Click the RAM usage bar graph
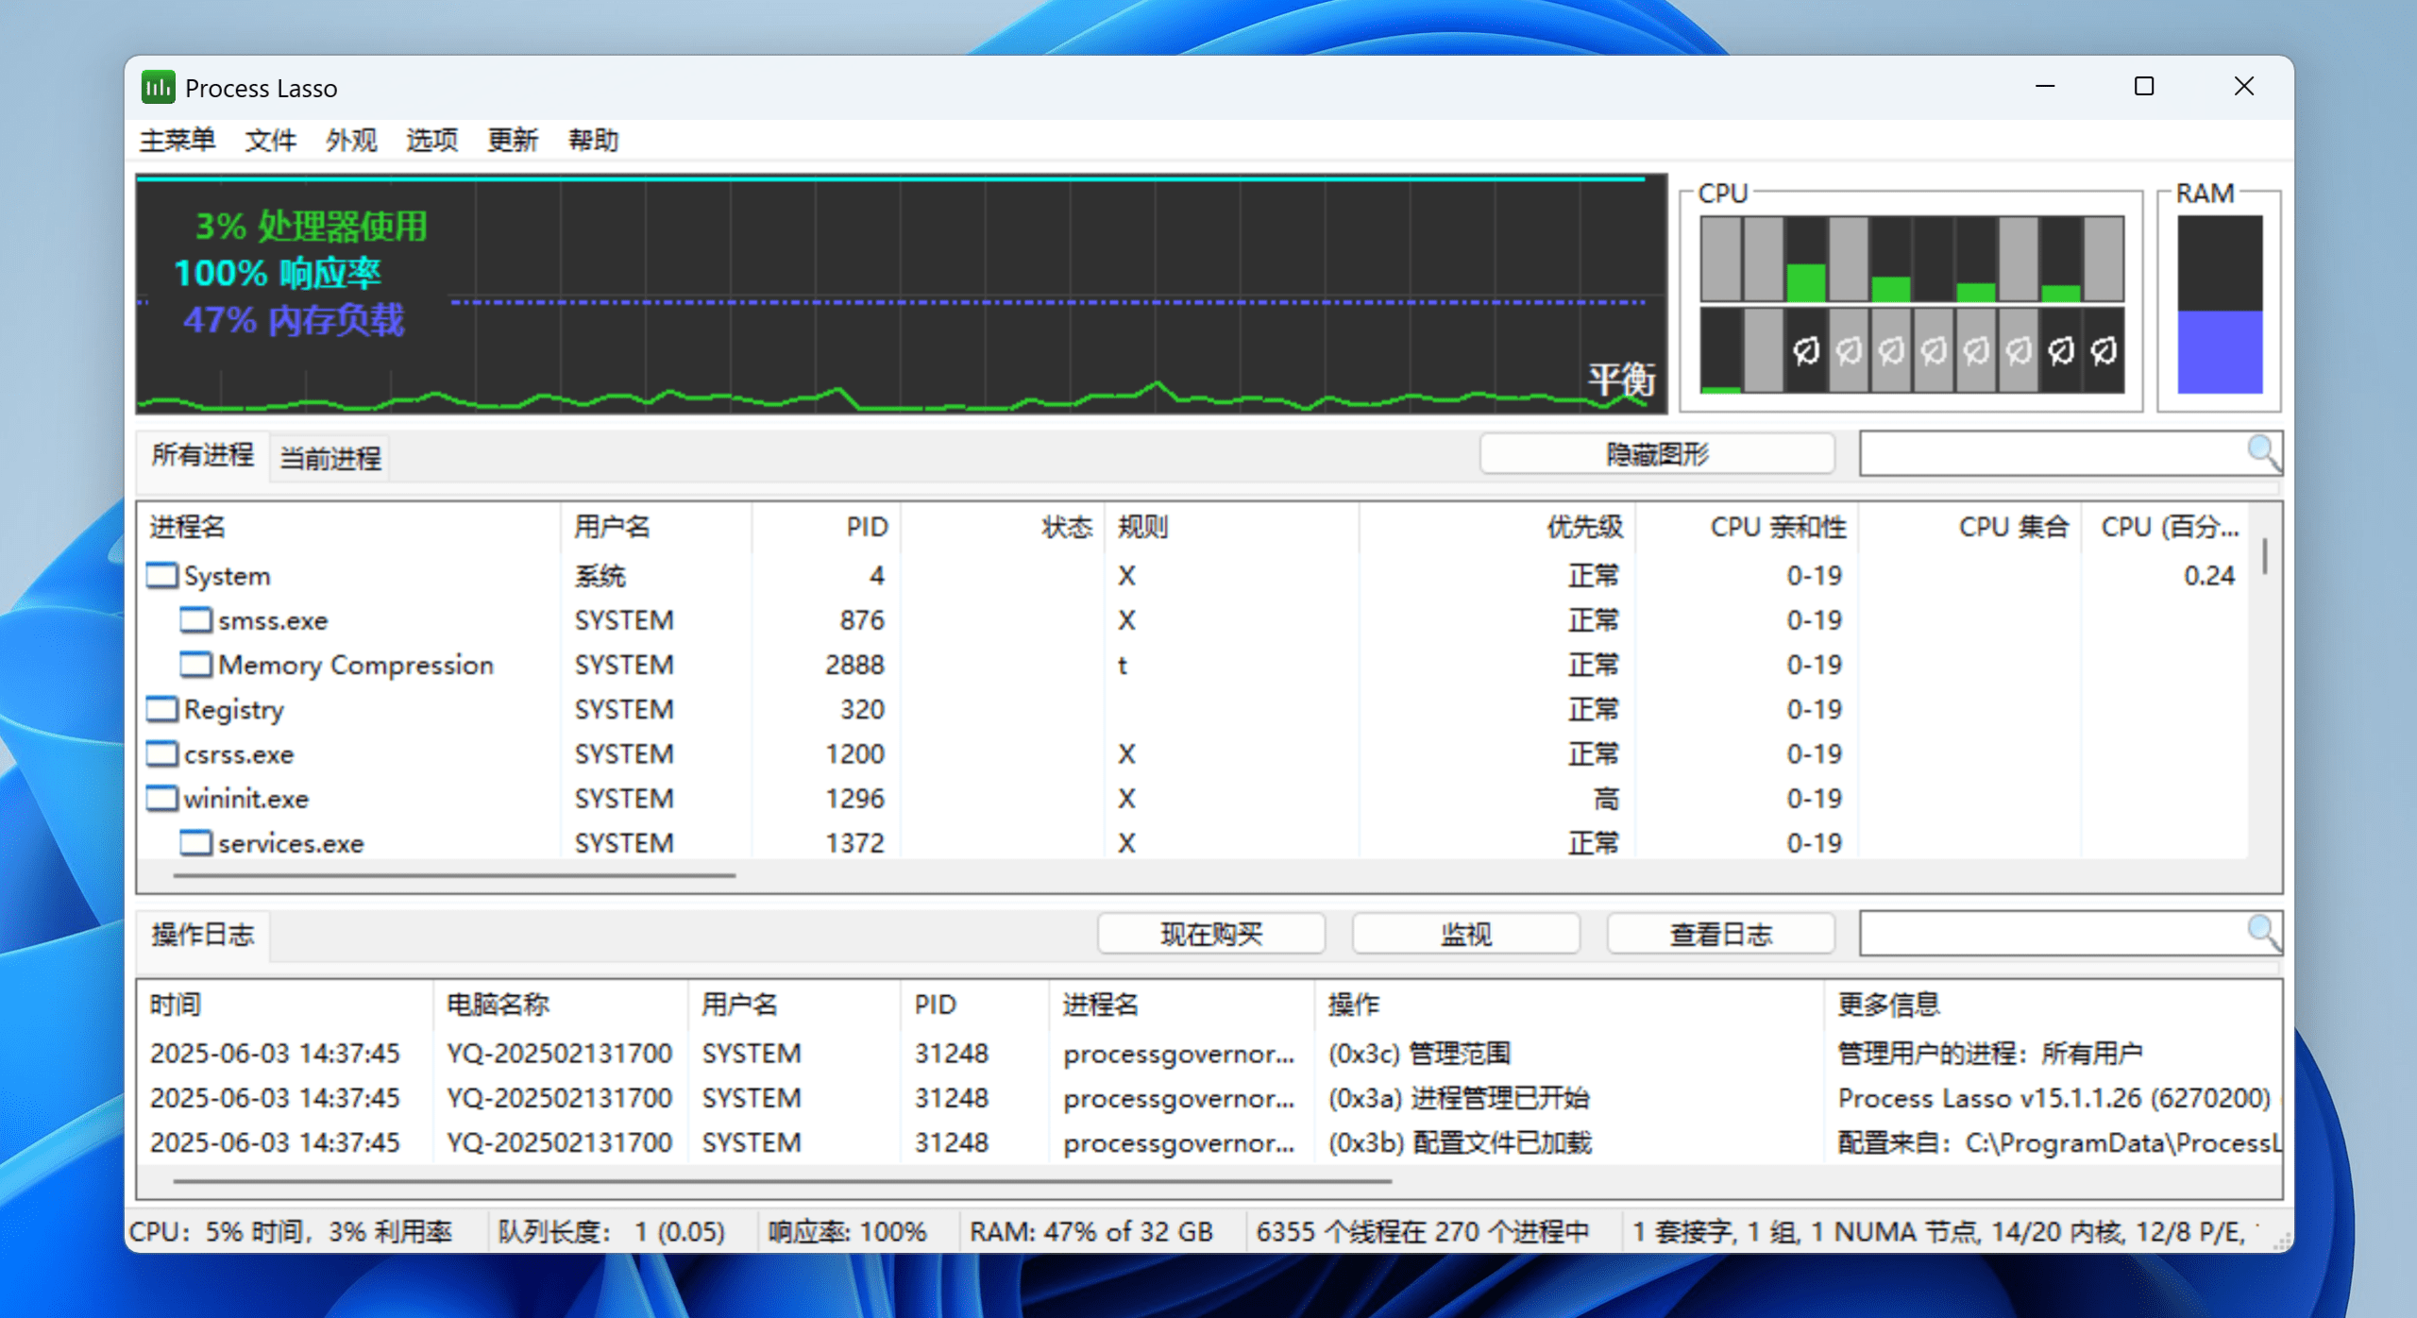Viewport: 2417px width, 1318px height. click(2220, 304)
